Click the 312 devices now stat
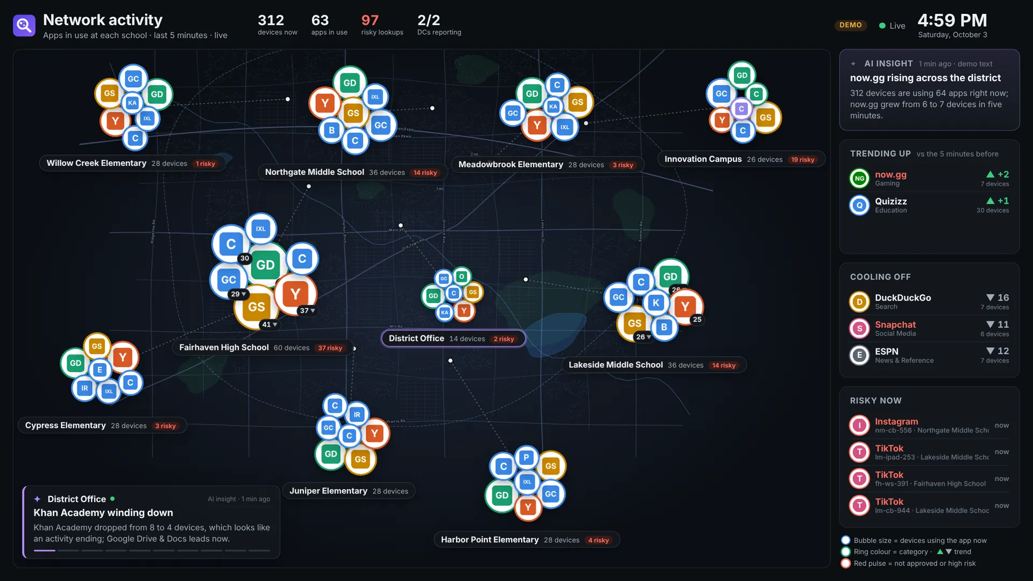The width and height of the screenshot is (1033, 581). pyautogui.click(x=277, y=25)
